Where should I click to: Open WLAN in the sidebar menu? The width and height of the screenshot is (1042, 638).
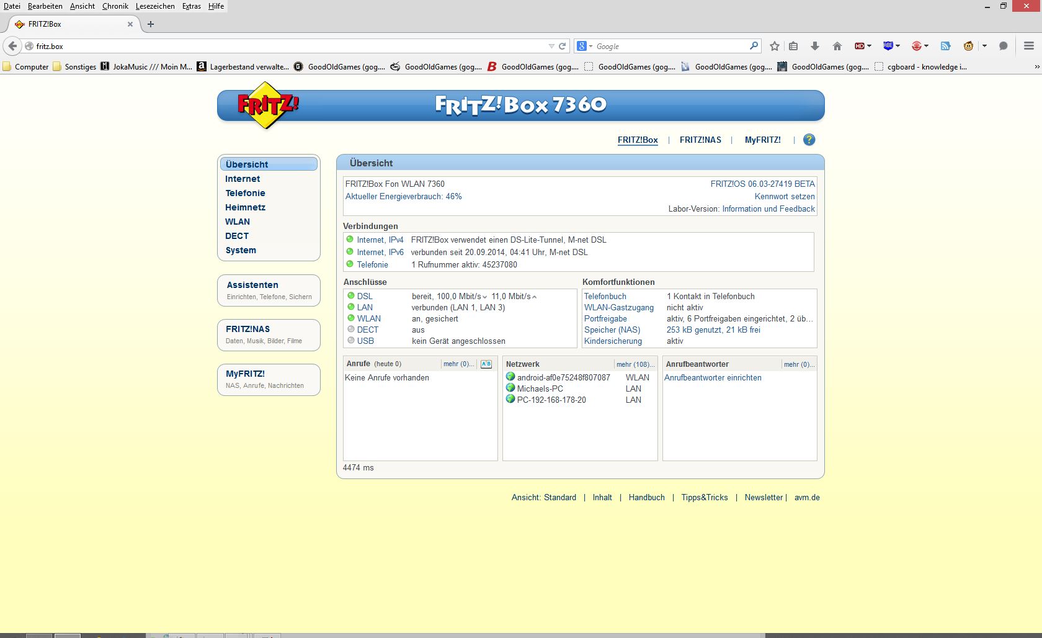238,222
